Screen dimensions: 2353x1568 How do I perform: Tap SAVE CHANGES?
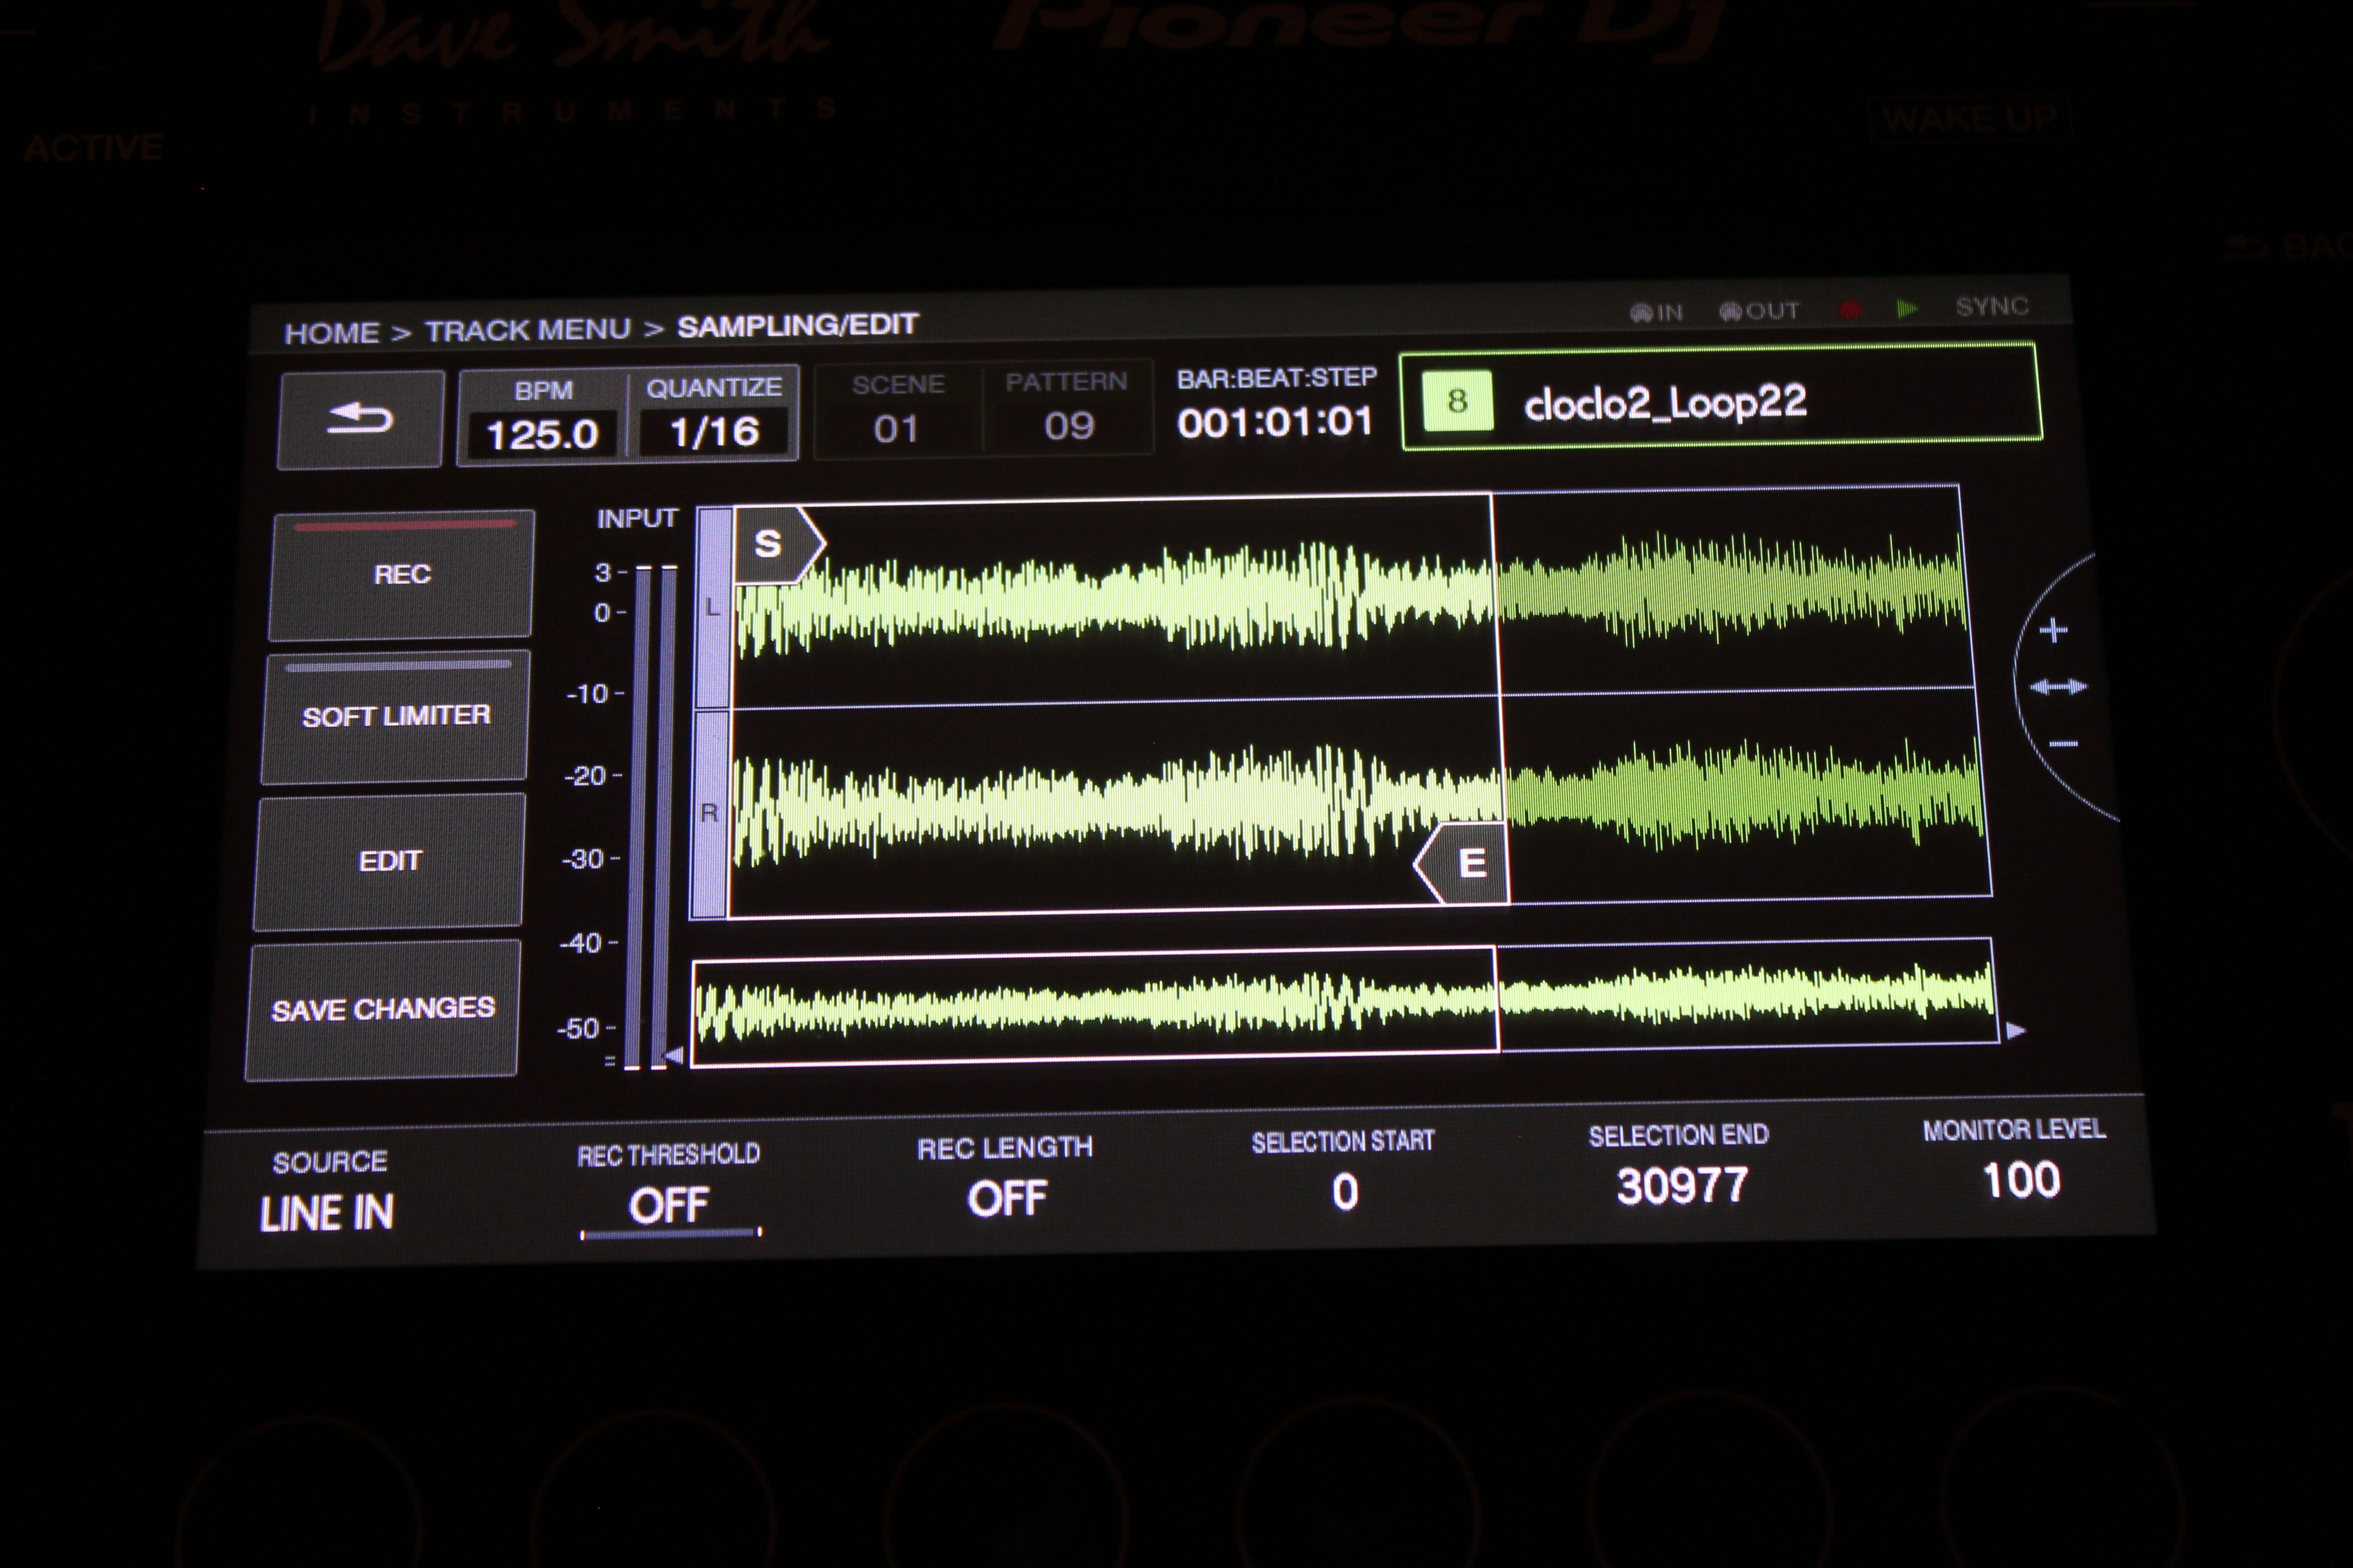pos(382,1009)
